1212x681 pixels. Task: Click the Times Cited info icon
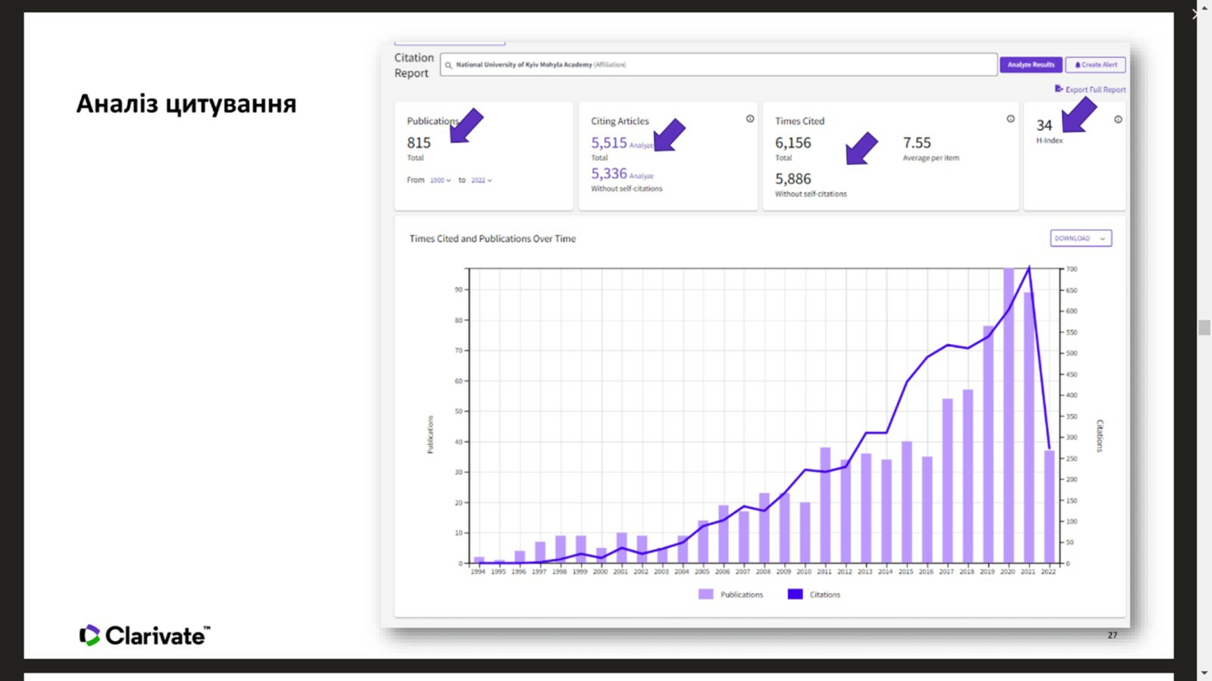point(1011,119)
